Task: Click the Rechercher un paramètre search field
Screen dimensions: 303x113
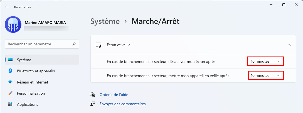Action: pos(42,44)
